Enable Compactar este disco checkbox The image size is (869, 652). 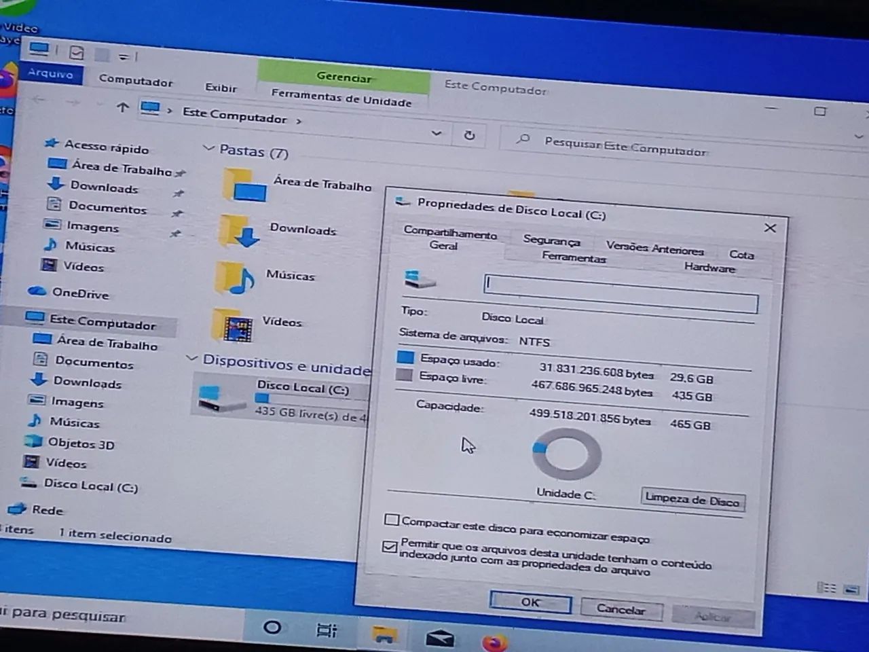click(391, 520)
